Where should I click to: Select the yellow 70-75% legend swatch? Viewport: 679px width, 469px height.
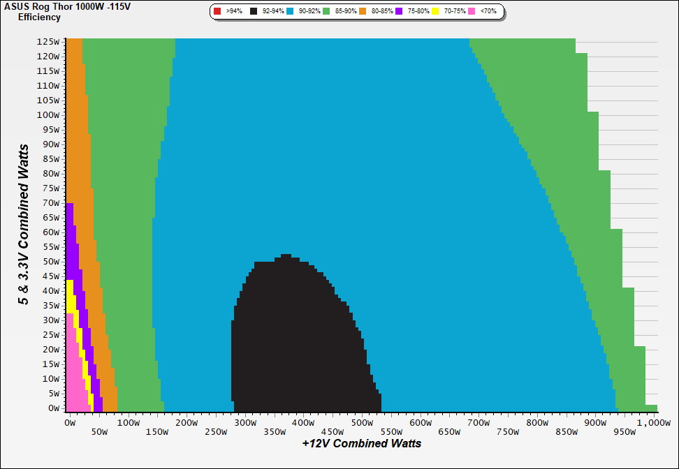click(x=436, y=12)
